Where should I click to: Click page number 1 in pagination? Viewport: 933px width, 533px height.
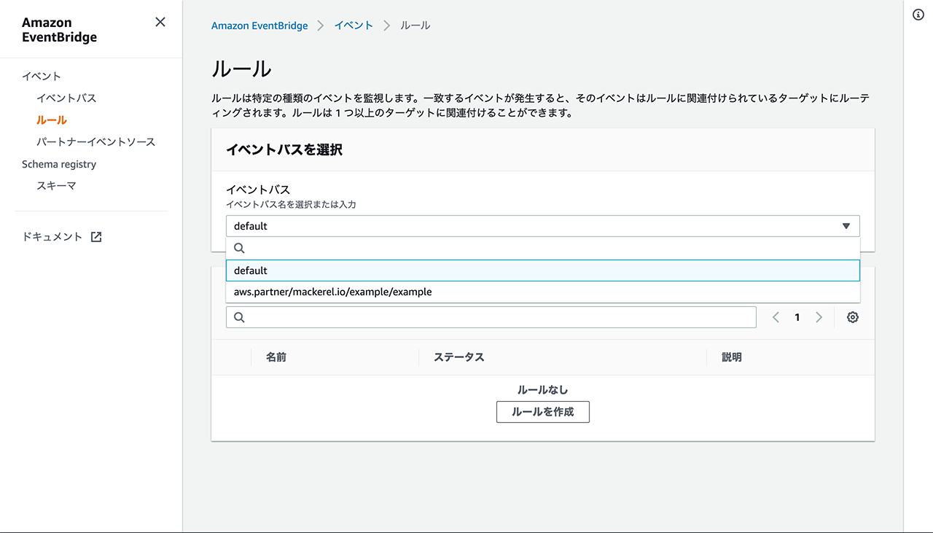[x=797, y=317]
